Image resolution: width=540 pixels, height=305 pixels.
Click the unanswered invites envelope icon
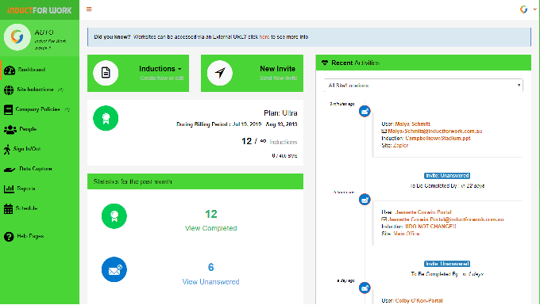[x=114, y=269]
